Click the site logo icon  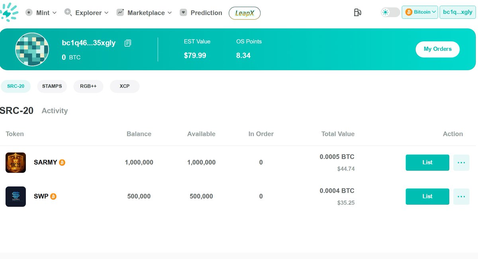coord(9,12)
